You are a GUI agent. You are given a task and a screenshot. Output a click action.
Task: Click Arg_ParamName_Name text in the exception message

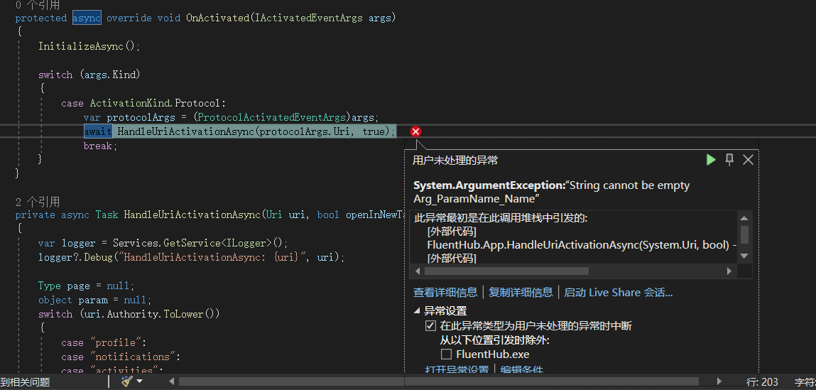click(476, 199)
